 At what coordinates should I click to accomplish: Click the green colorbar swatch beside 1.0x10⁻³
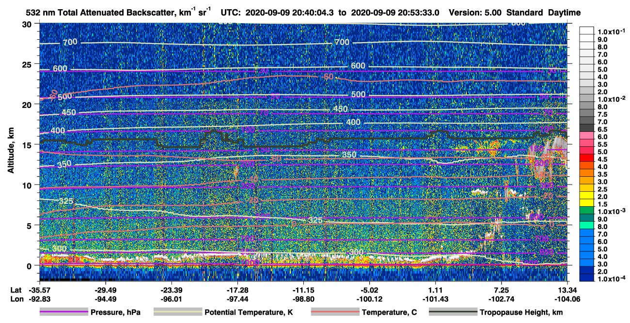point(587,211)
